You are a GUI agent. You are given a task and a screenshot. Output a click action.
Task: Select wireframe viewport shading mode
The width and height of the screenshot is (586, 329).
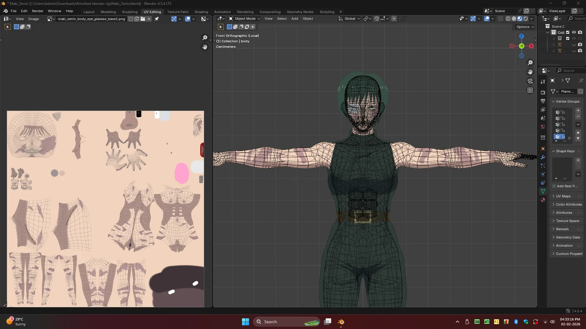click(508, 19)
